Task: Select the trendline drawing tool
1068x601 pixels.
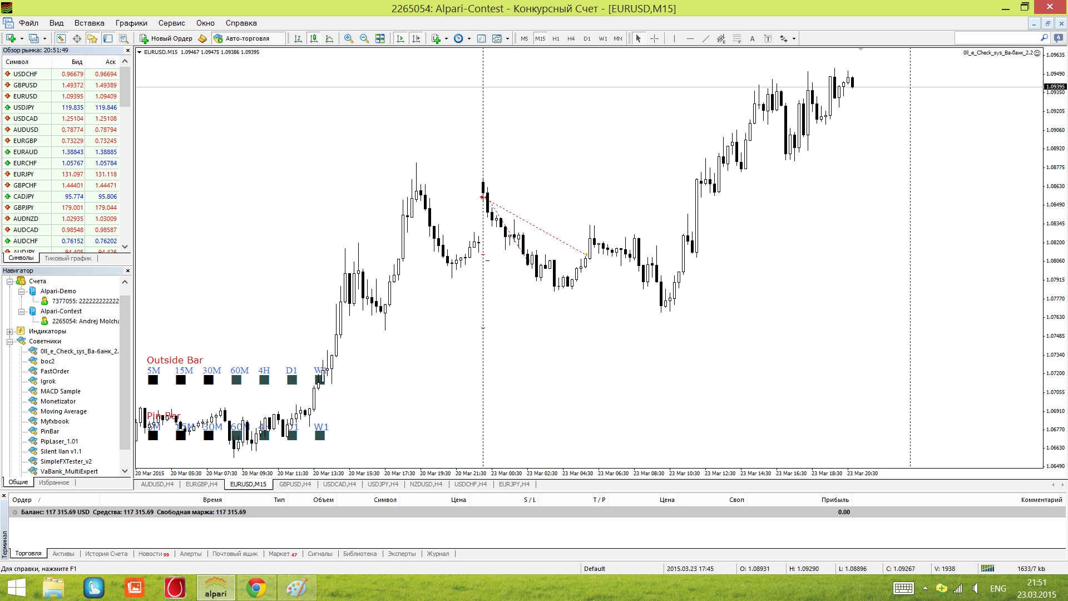Action: [x=706, y=38]
